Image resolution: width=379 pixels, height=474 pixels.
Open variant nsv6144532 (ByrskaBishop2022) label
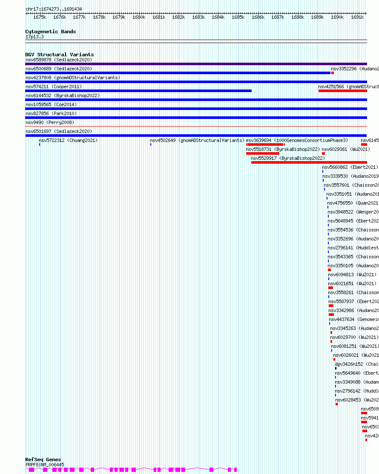click(63, 95)
